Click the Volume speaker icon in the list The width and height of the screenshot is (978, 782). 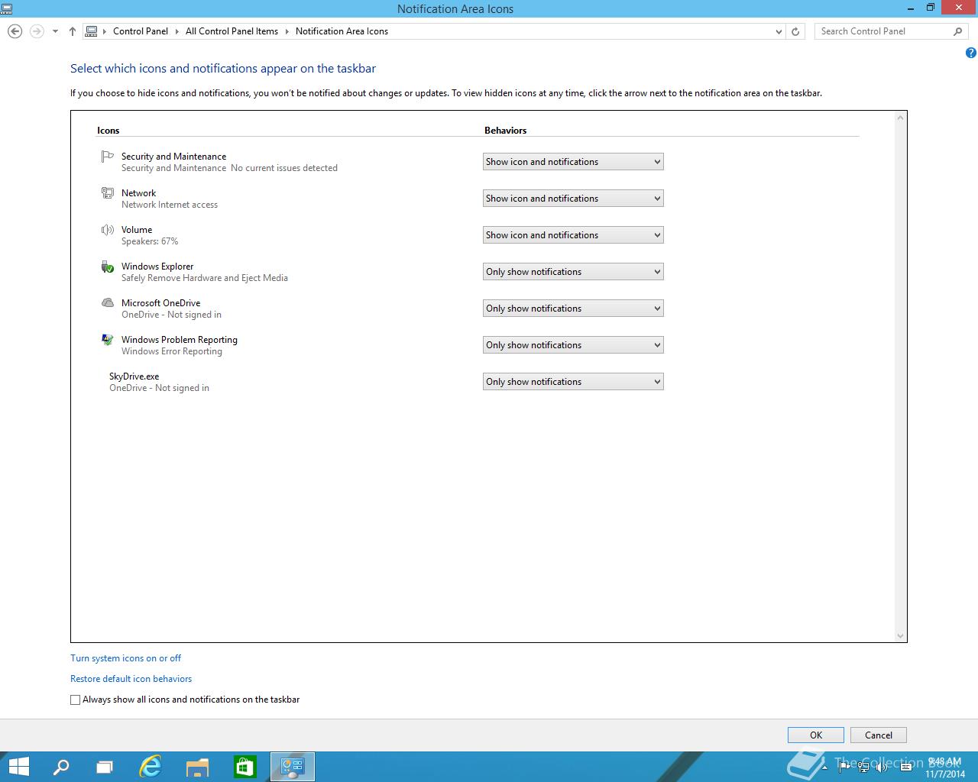tap(108, 230)
